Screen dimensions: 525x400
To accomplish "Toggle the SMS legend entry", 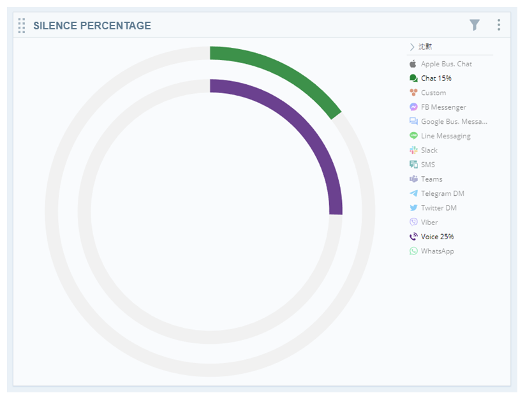I will tap(422, 165).
